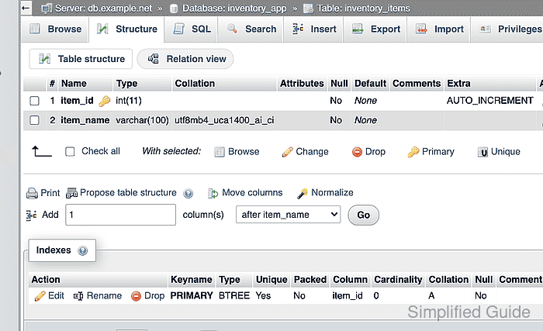Click the Normalize wand icon
The height and width of the screenshot is (331, 543).
(x=303, y=193)
